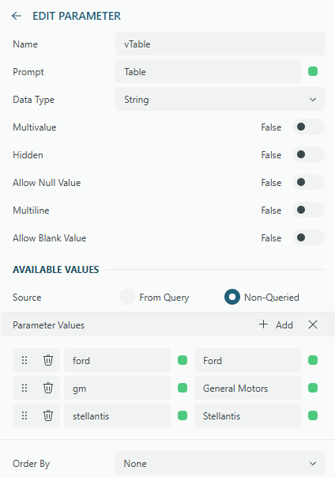Go back using the arrow icon
This screenshot has width=335, height=478.
click(17, 16)
